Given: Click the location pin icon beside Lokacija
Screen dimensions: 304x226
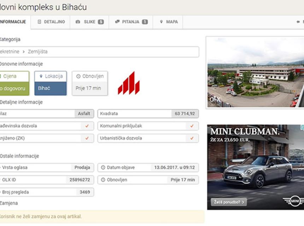Looking at the screenshot, I should point(41,76).
